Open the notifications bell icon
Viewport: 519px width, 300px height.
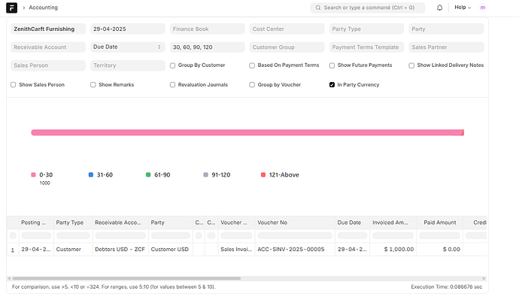[439, 8]
